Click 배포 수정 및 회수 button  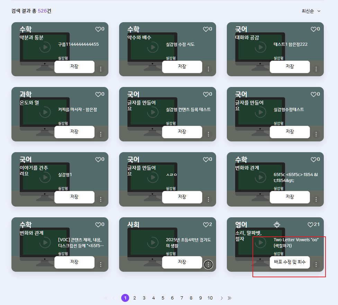pos(290,262)
